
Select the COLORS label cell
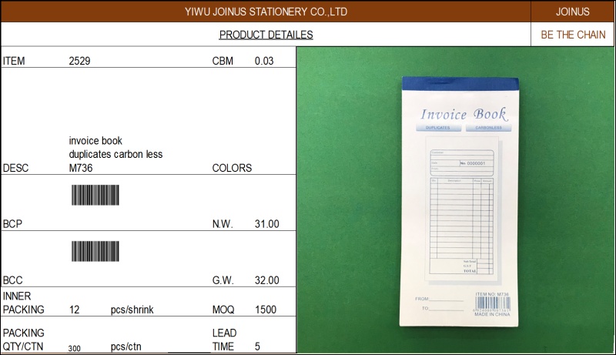pyautogui.click(x=232, y=168)
